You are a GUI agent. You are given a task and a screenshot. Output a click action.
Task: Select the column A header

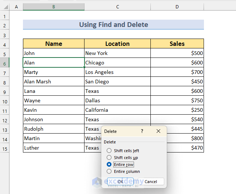[16, 7]
